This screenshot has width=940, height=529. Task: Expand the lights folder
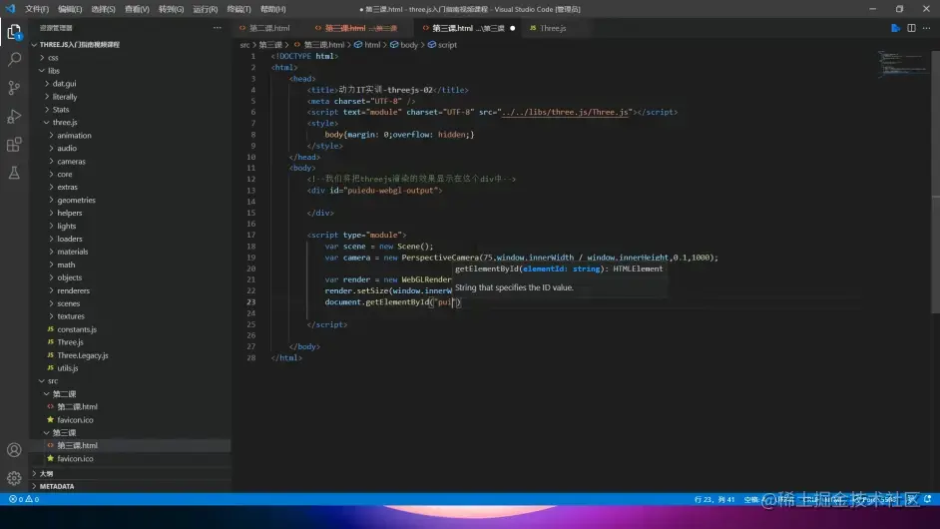[67, 227]
